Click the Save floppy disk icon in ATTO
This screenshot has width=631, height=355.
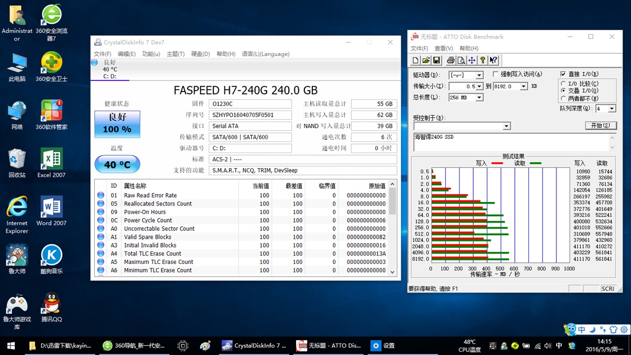coord(435,60)
